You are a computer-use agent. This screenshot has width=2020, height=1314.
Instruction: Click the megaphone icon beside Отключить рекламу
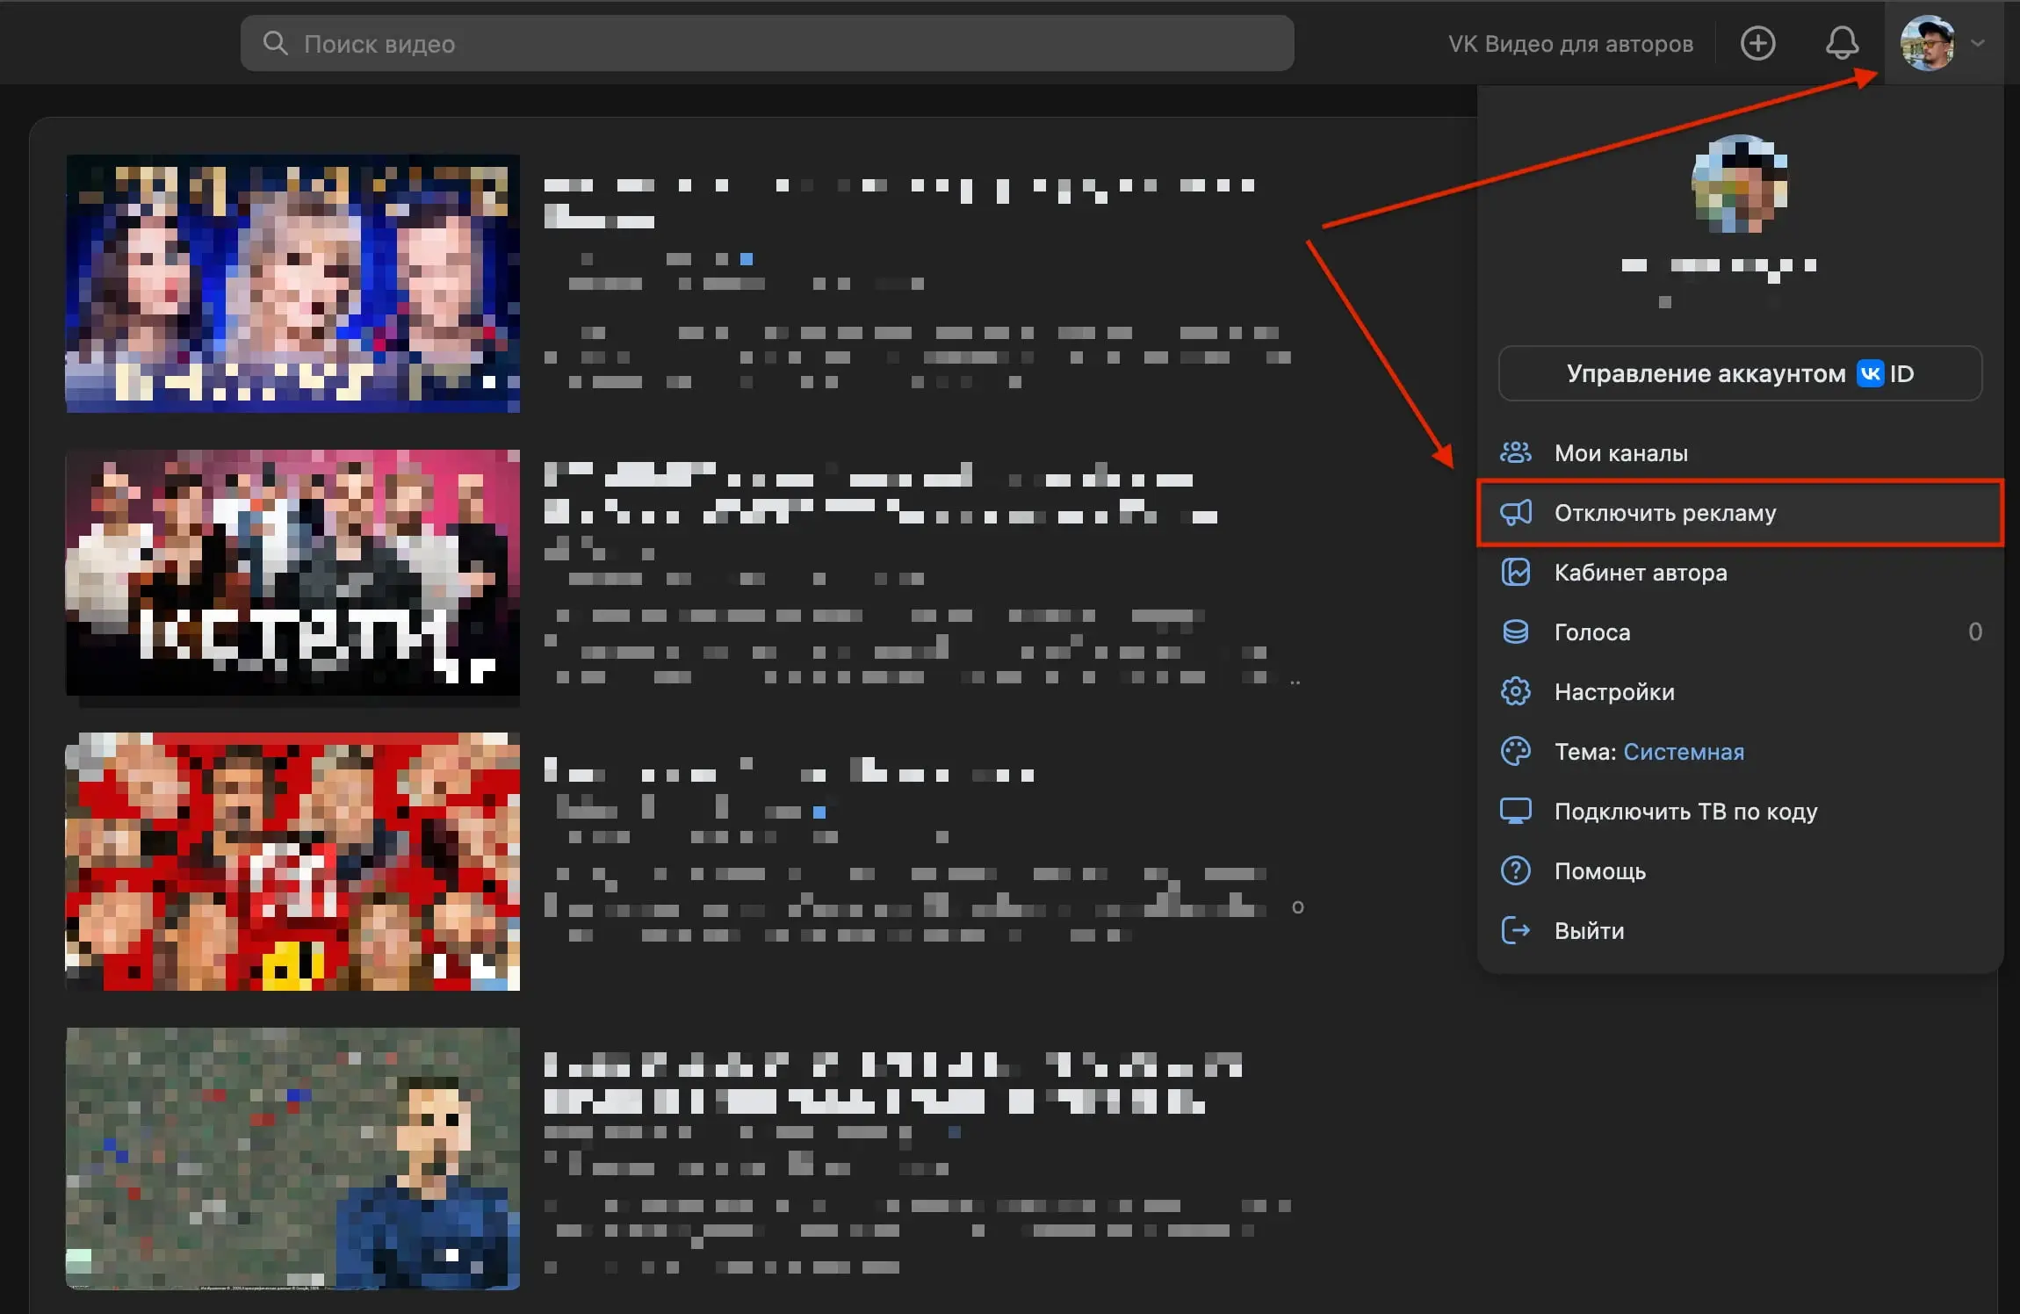point(1515,513)
